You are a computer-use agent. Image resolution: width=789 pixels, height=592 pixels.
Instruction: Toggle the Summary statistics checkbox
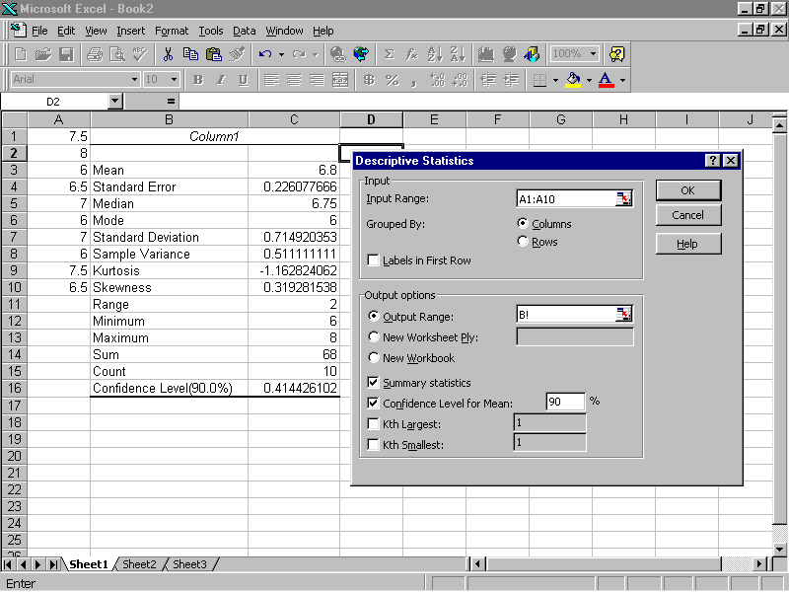(373, 382)
